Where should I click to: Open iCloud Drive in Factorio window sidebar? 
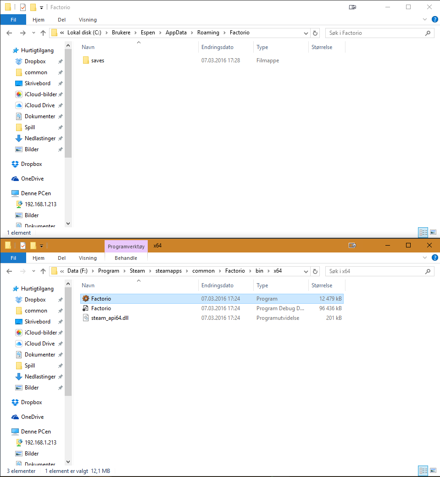pos(39,105)
